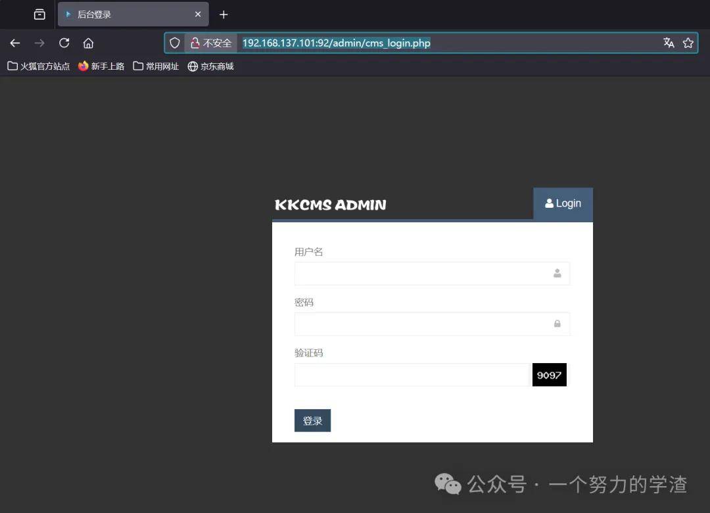
Task: Go to the browser home page
Action: (x=88, y=43)
